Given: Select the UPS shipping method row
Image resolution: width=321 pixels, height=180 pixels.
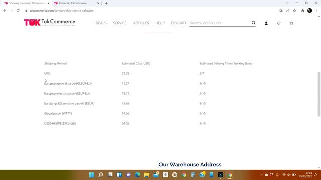Looking at the screenshot, I should pos(148,73).
